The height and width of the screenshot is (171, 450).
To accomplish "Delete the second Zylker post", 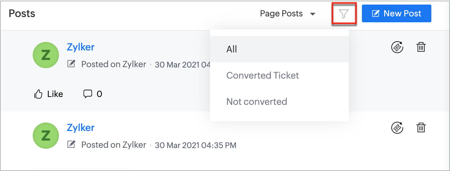I will [x=421, y=128].
